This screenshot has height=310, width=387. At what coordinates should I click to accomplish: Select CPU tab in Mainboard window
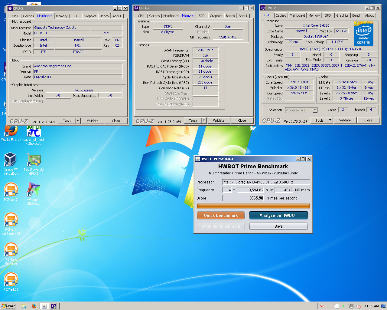15,16
